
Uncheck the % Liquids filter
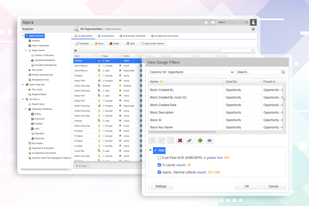[159, 165]
